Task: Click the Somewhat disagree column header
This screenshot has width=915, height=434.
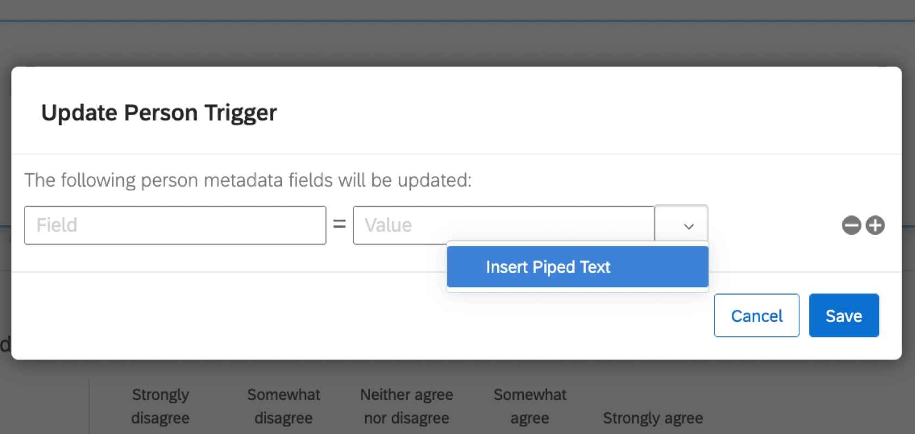Action: coord(284,406)
